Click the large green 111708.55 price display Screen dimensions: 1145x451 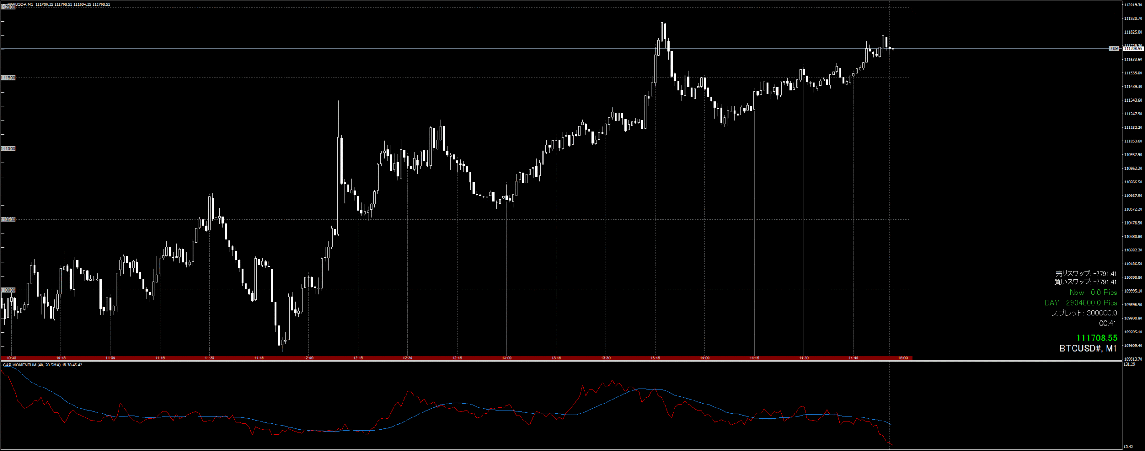tap(1096, 338)
